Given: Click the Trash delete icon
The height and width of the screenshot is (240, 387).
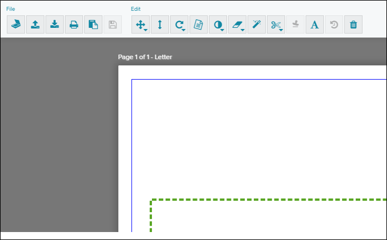Looking at the screenshot, I should coord(353,24).
